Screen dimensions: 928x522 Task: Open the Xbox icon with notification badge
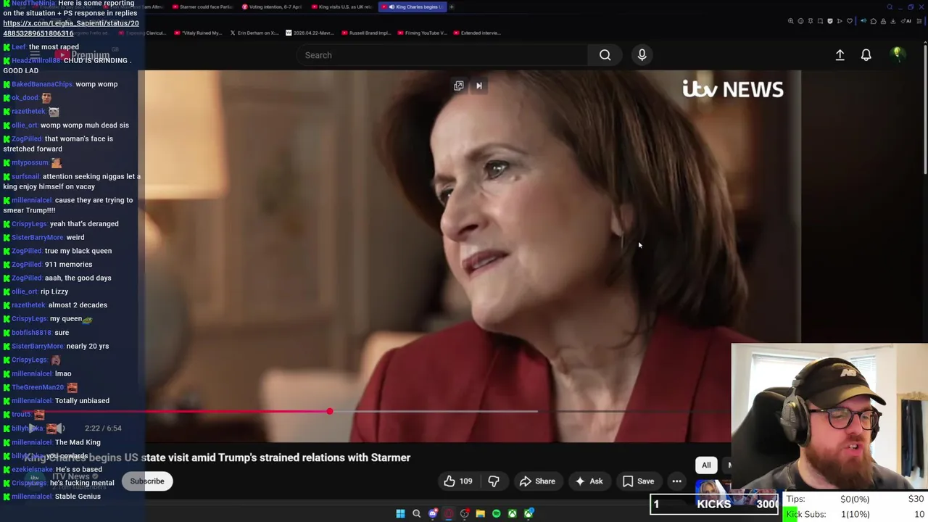point(529,513)
